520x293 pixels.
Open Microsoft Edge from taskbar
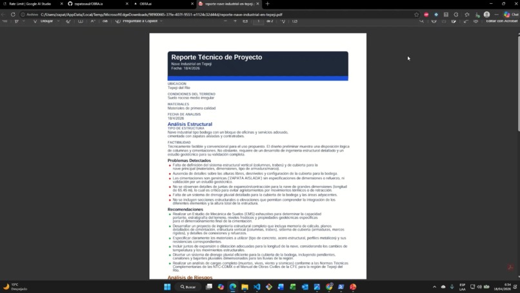233,287
